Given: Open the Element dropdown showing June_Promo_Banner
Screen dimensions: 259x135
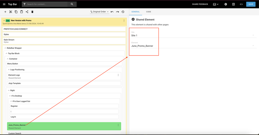Looking at the screenshot, I should [192, 46].
